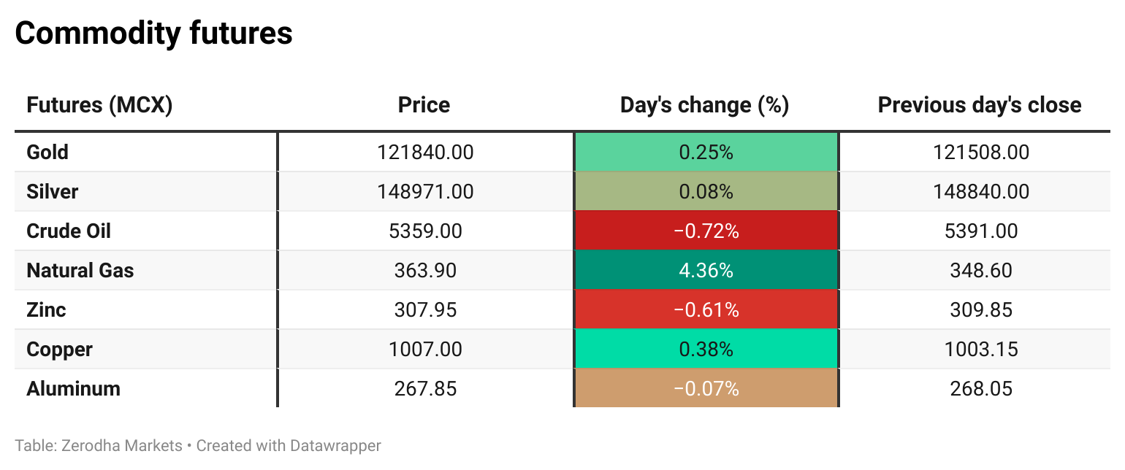Click the Gold day's change cell 0.25%

tap(706, 153)
